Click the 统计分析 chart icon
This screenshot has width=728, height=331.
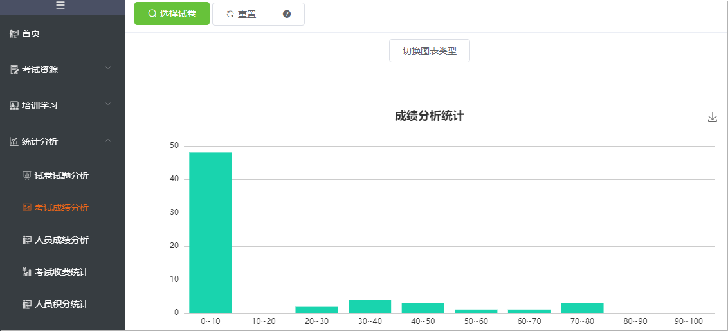[14, 141]
